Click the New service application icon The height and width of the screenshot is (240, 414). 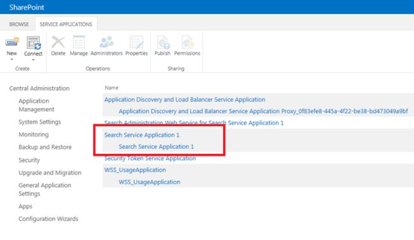(12, 42)
